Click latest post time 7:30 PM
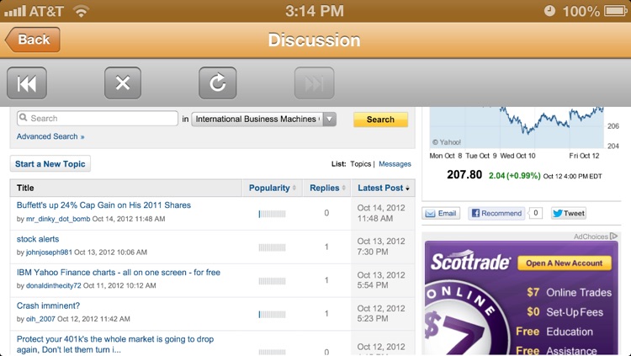 373,252
